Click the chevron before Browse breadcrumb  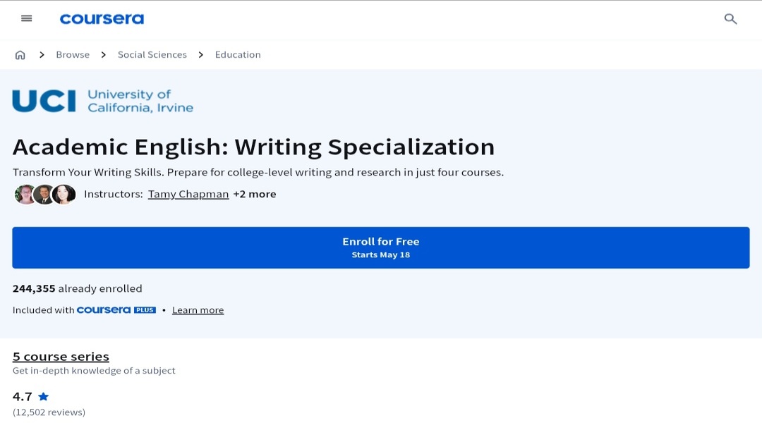point(42,55)
